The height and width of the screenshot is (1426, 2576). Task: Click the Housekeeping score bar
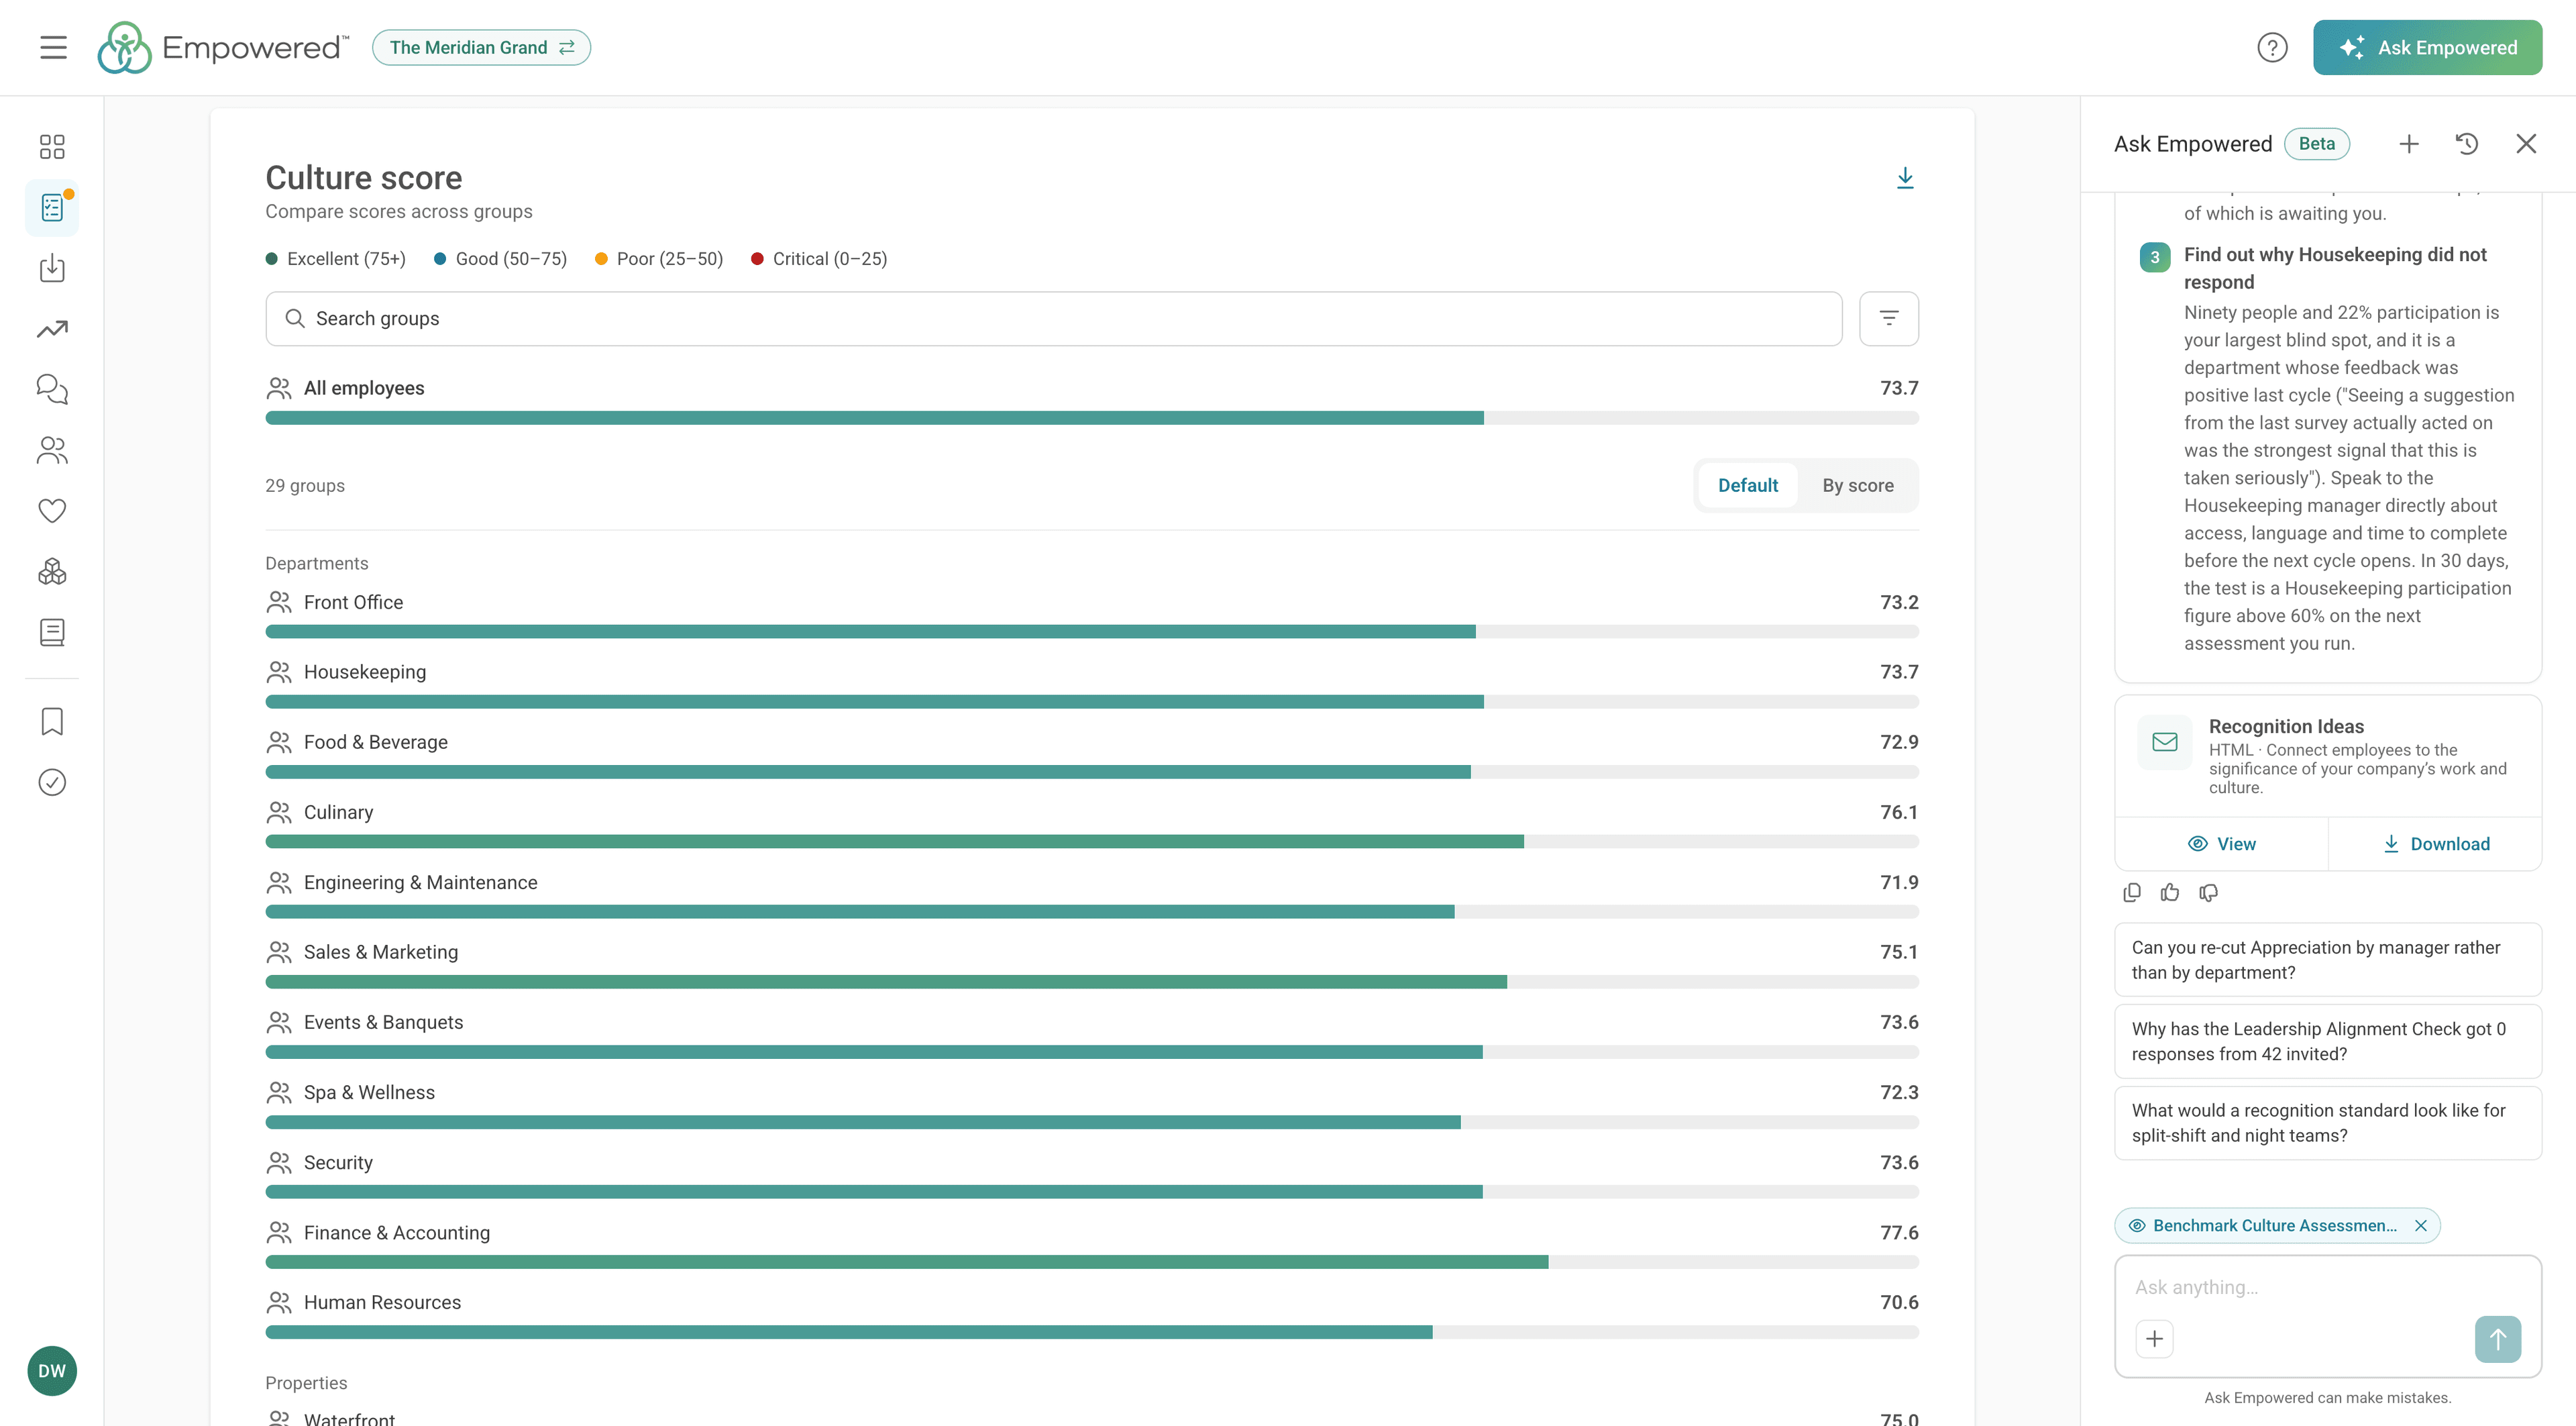tap(1091, 702)
